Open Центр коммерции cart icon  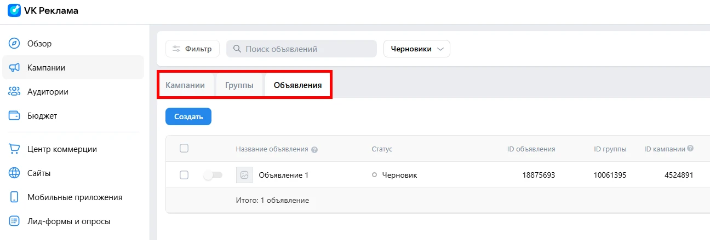point(14,149)
